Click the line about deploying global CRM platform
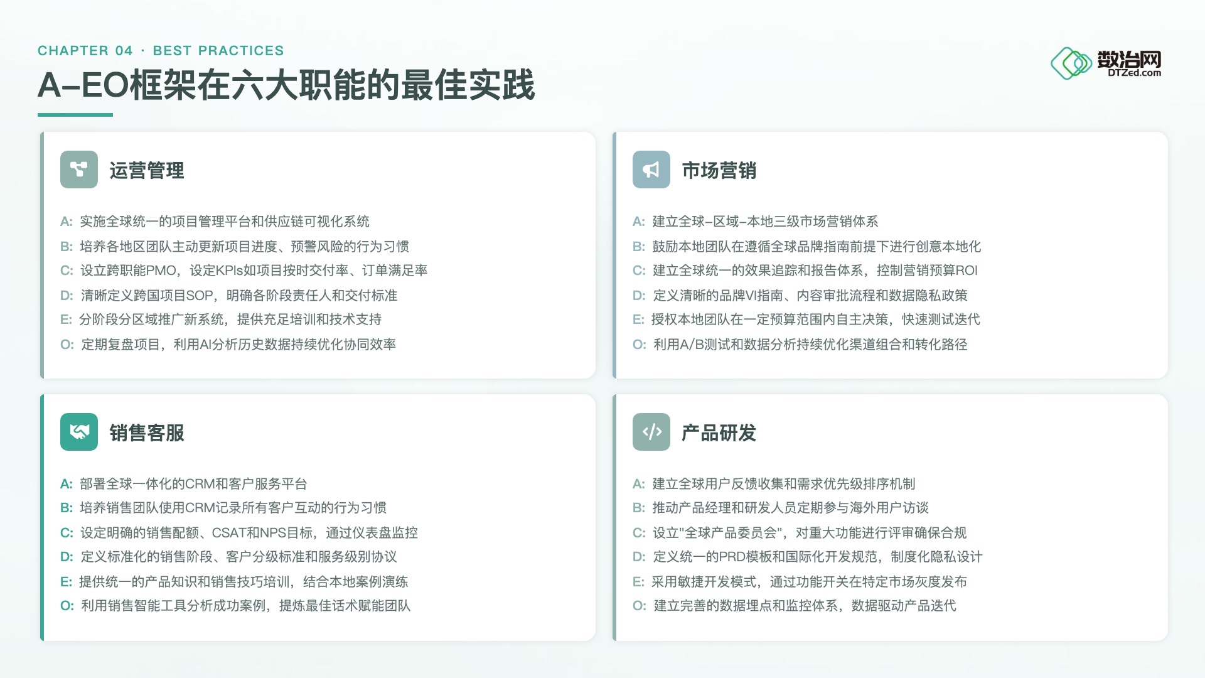 tap(183, 484)
